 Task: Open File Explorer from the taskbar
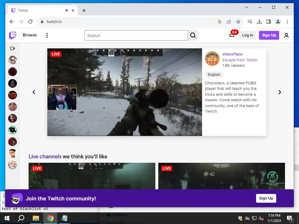36,218
